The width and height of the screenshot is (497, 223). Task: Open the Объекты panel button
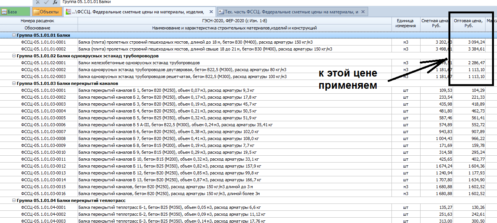pyautogui.click(x=46, y=12)
